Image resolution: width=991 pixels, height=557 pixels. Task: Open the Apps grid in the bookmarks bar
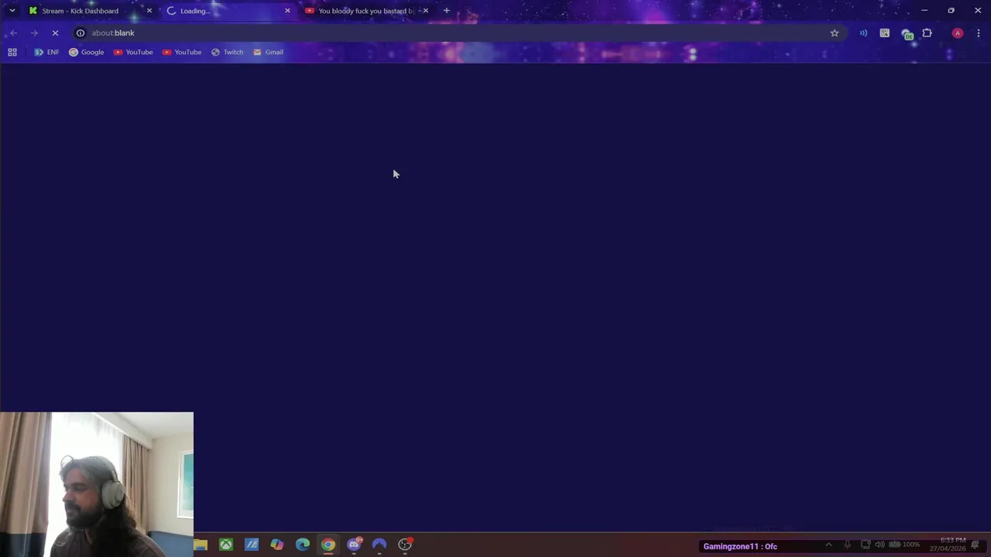tap(12, 53)
